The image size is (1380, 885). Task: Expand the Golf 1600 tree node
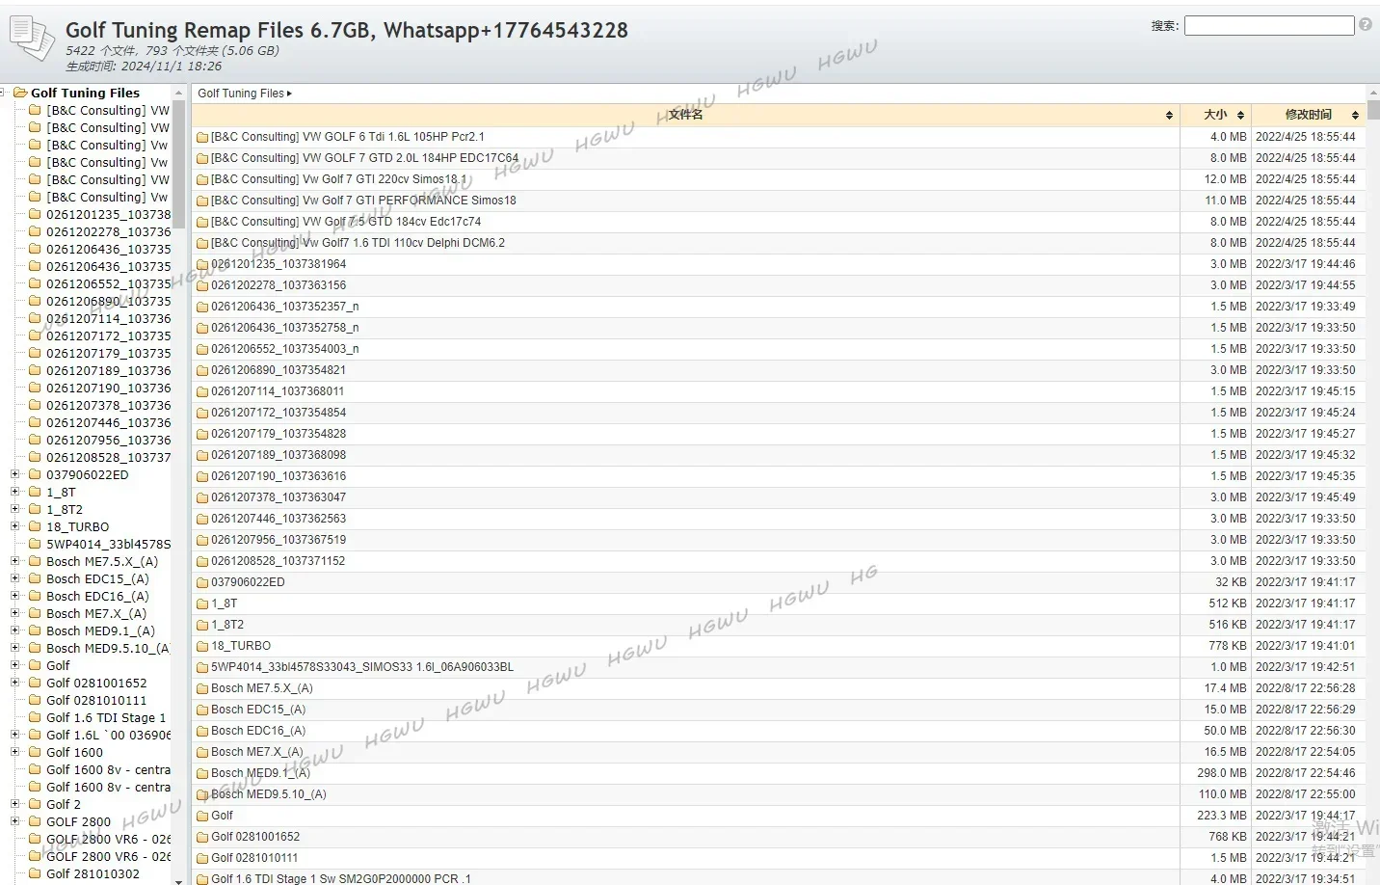[14, 752]
